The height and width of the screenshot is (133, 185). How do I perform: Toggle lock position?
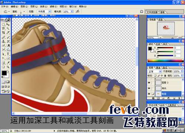click(x=162, y=76)
